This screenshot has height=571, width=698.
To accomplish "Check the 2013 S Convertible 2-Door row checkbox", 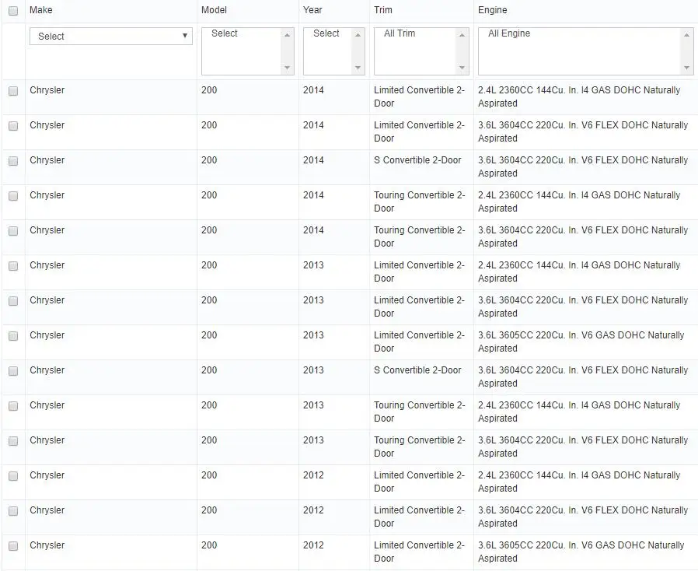I will 13,371.
